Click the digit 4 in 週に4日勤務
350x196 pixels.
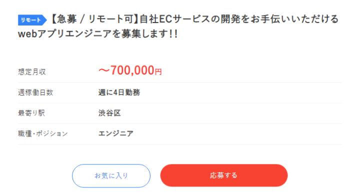[115, 92]
